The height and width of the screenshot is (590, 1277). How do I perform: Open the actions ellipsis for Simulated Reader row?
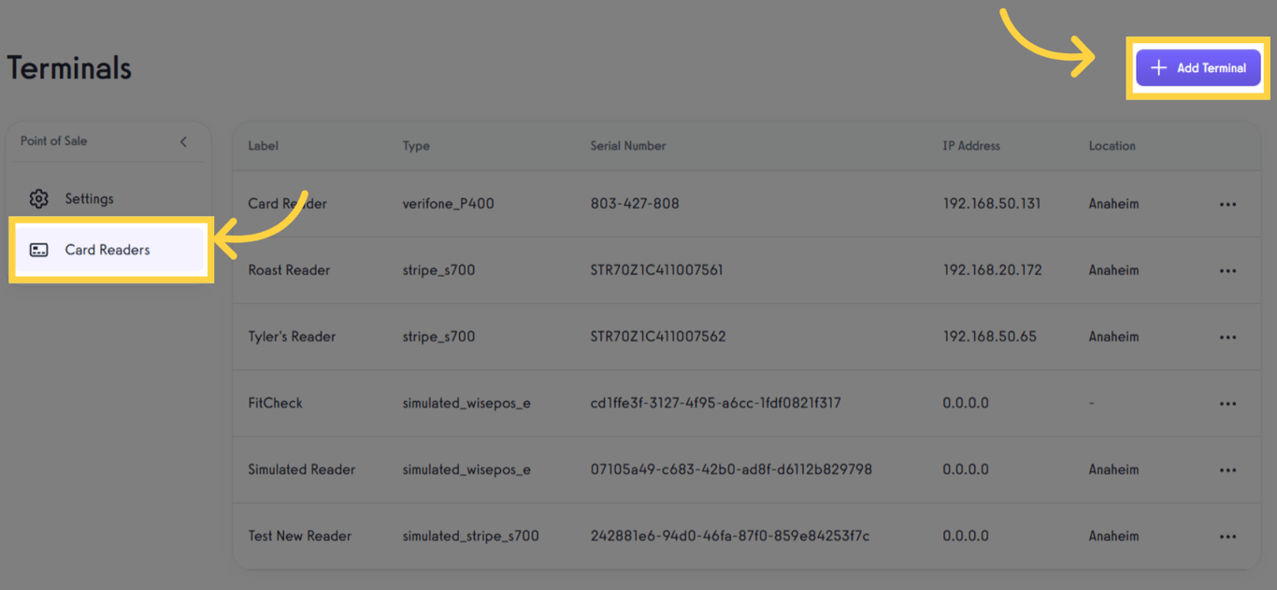pyautogui.click(x=1228, y=469)
